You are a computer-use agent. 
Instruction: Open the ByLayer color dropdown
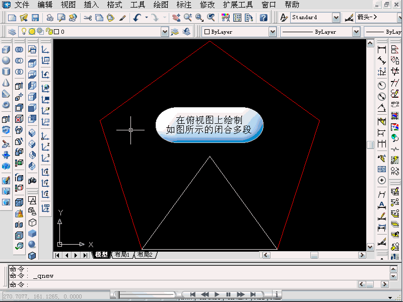tap(272, 32)
